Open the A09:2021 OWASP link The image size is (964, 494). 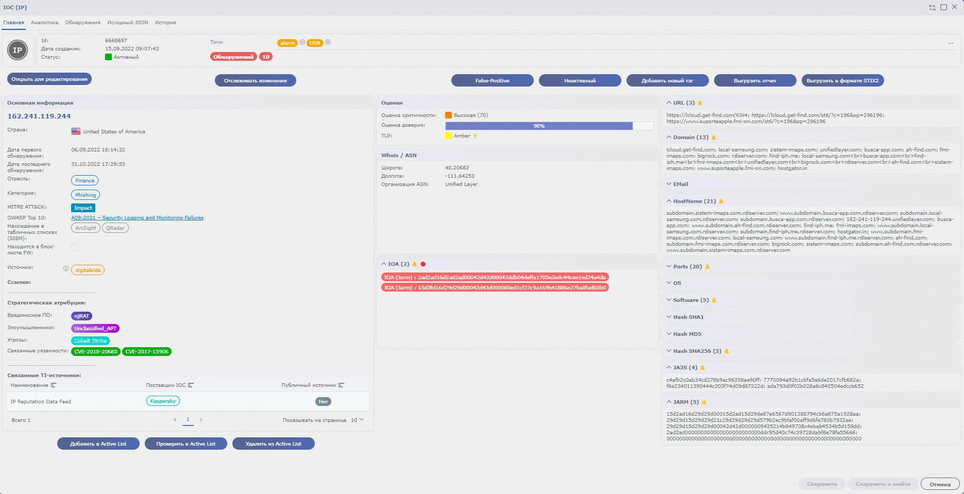click(x=137, y=218)
